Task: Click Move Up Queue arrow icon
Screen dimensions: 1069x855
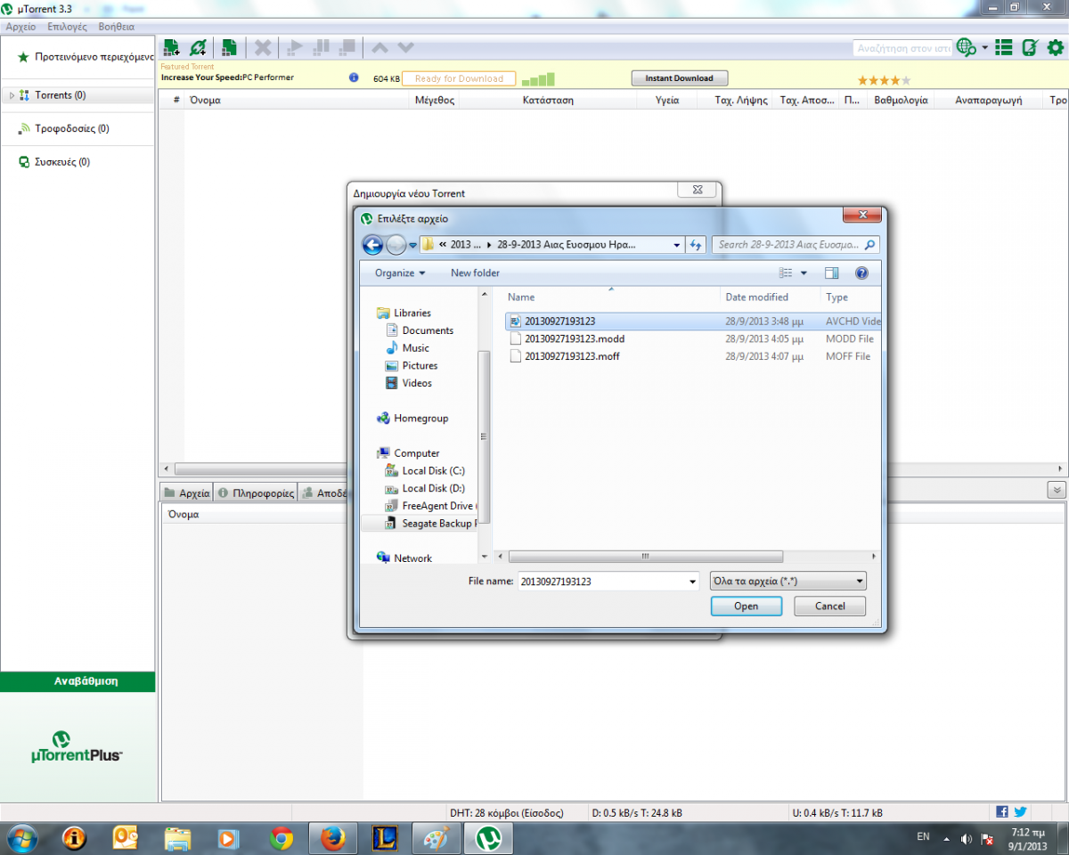Action: 380,47
